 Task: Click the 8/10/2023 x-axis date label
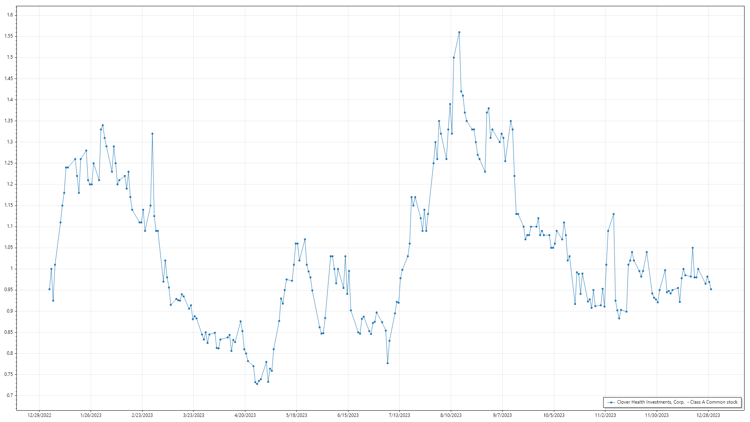coord(451,415)
